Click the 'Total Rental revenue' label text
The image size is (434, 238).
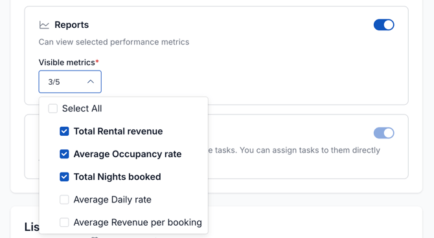[118, 131]
